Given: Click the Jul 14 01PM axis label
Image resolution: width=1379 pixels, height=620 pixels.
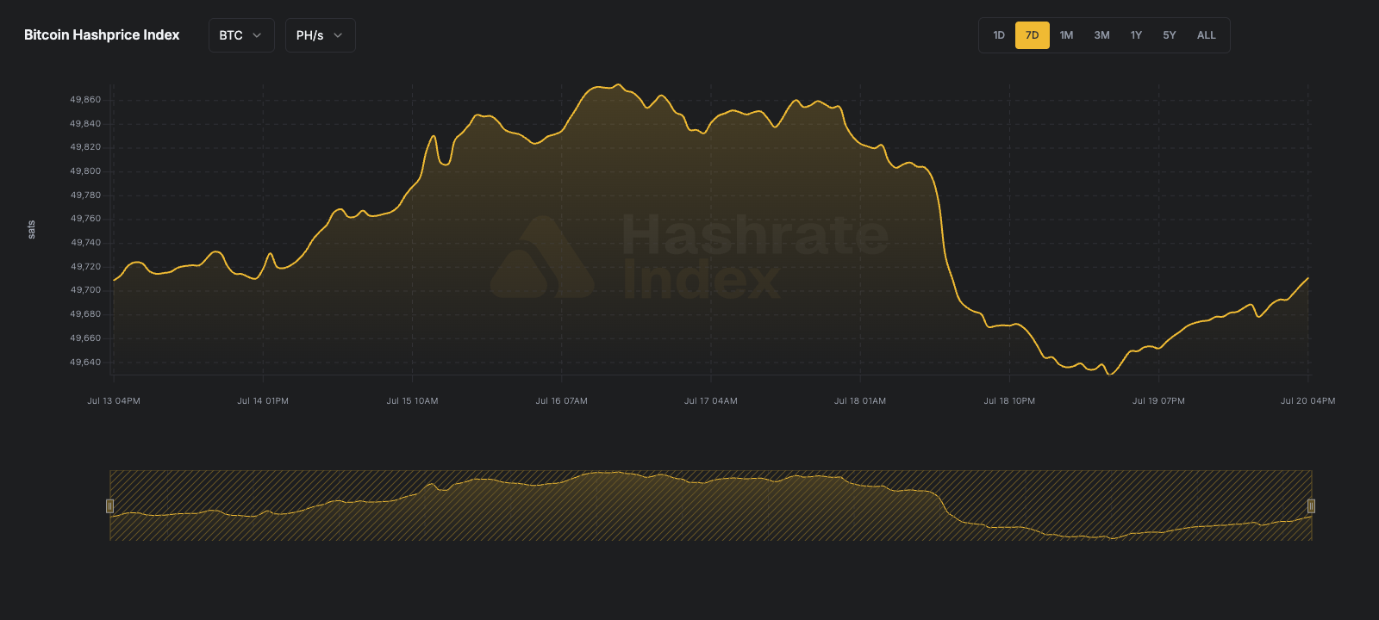Looking at the screenshot, I should (x=263, y=401).
